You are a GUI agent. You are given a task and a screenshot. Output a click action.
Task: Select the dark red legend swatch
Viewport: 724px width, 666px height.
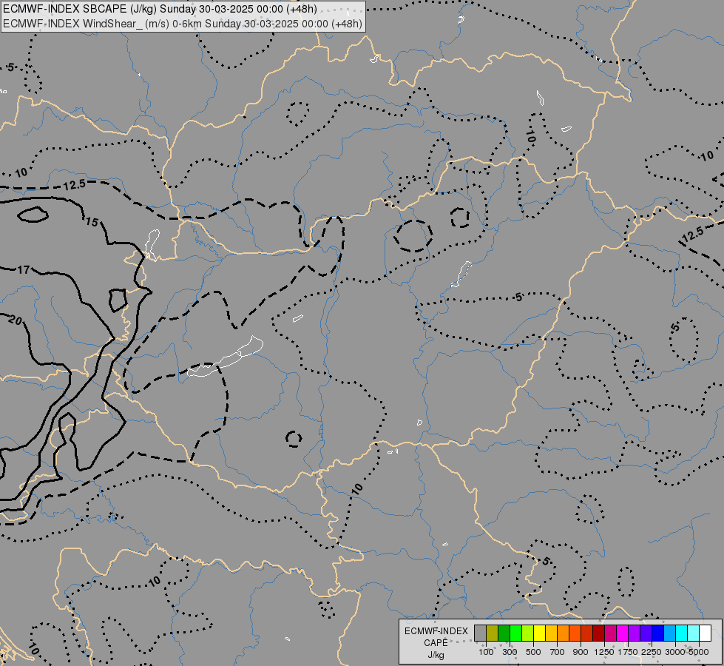coord(598,633)
